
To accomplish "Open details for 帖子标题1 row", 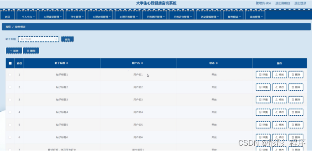I will [x=263, y=75].
